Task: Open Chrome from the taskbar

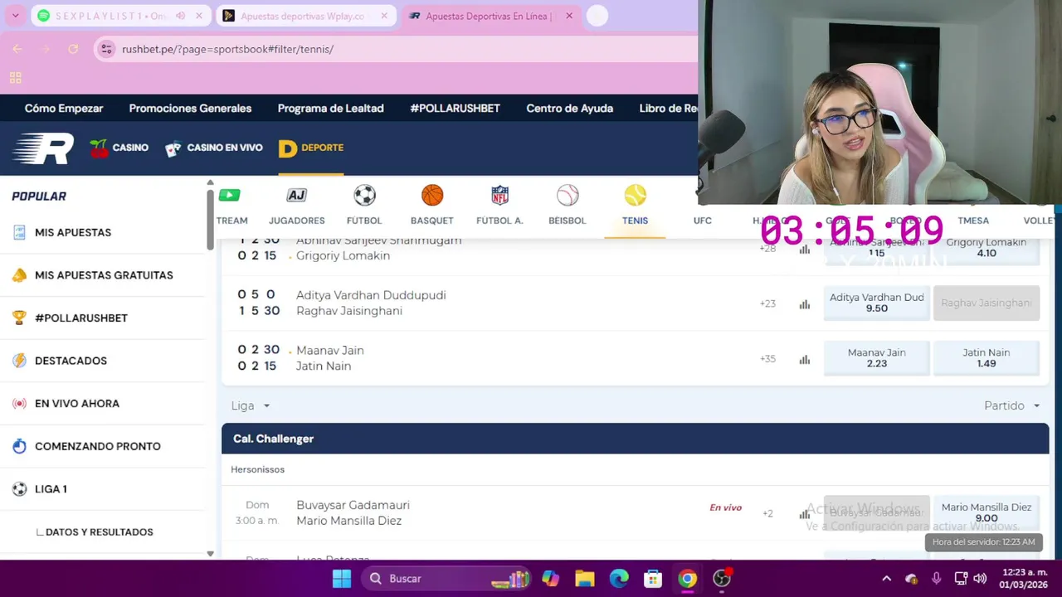Action: 687,579
